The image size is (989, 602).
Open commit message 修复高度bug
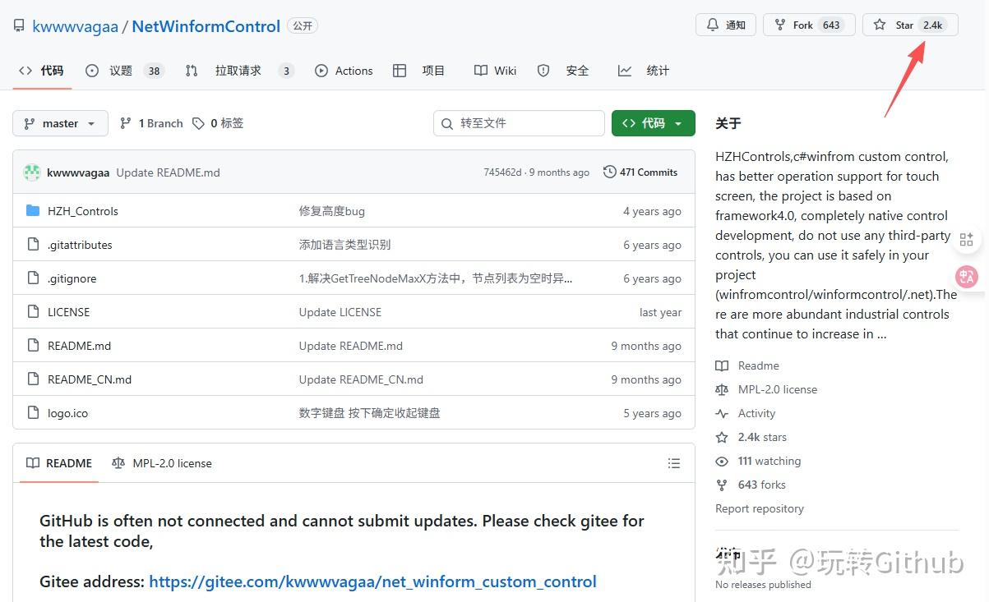[332, 211]
